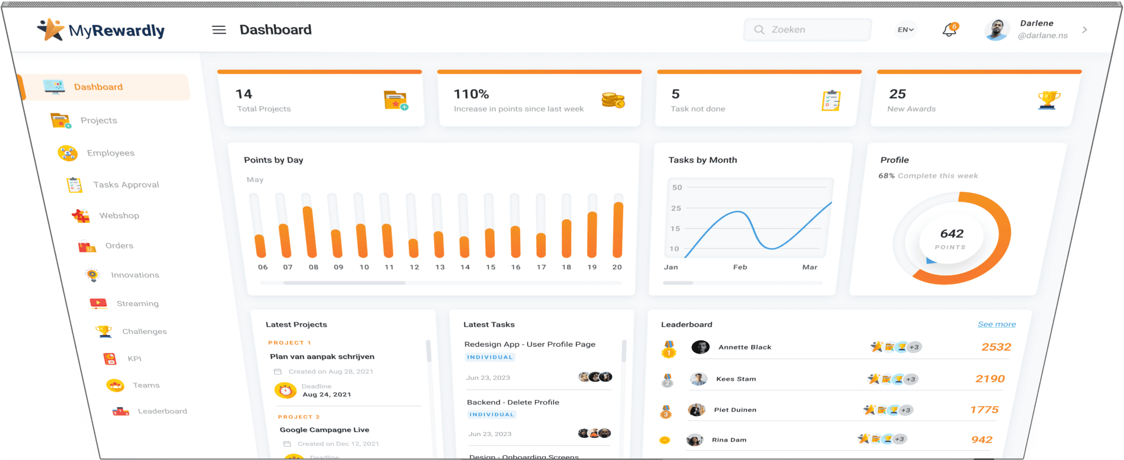Open Streaming in the sidebar
This screenshot has height=460, width=1124.
[x=137, y=303]
